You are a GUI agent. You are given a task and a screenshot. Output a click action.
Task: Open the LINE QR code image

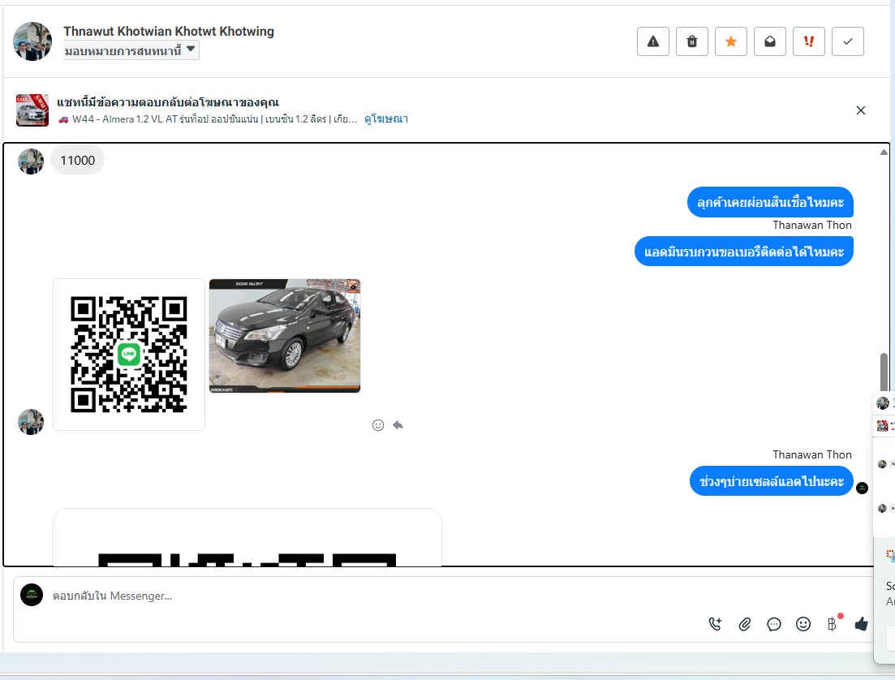pyautogui.click(x=129, y=355)
